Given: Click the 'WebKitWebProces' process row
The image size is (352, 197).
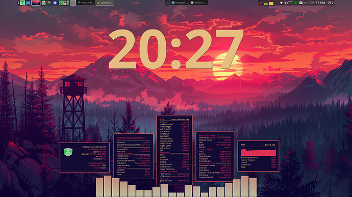Looking at the screenshot, I should coord(258,158).
